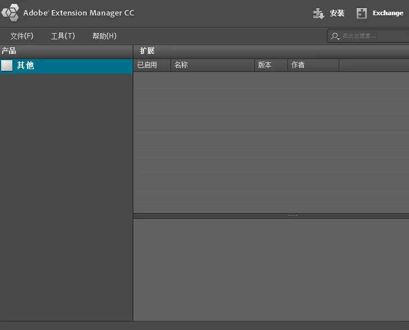Open the Exchange puzzle-piece icon

tap(362, 13)
